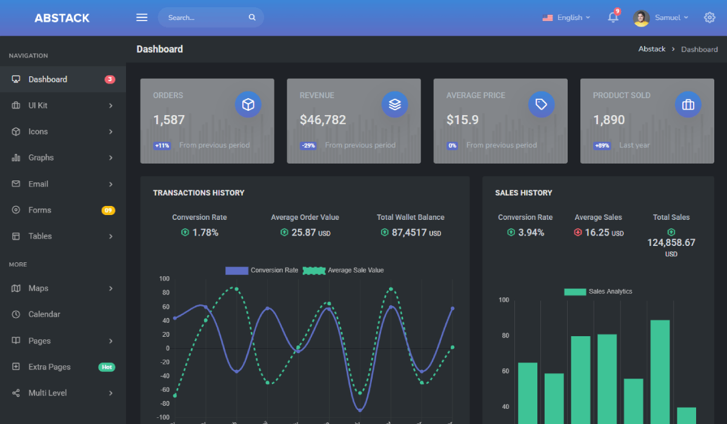This screenshot has width=727, height=424.
Task: Click the ABSTACK logo link
Action: 62,18
